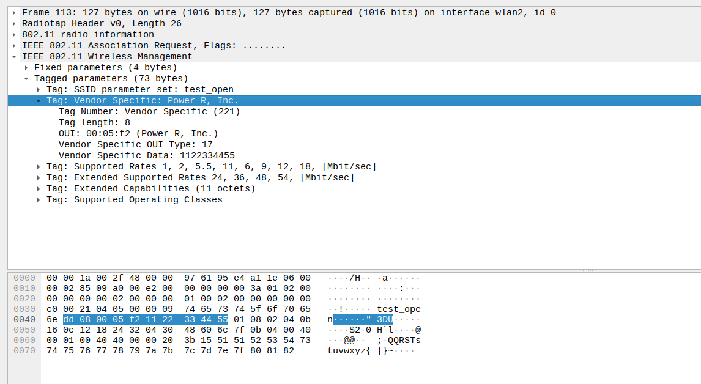Expand the SSID parameter set tag
The image size is (701, 384).
pyautogui.click(x=39, y=90)
